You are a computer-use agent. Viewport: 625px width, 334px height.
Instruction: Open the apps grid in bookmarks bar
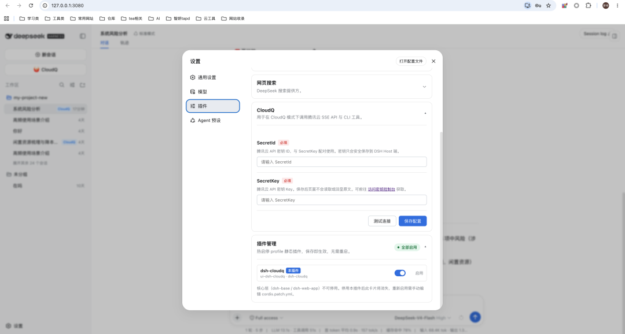pyautogui.click(x=6, y=18)
